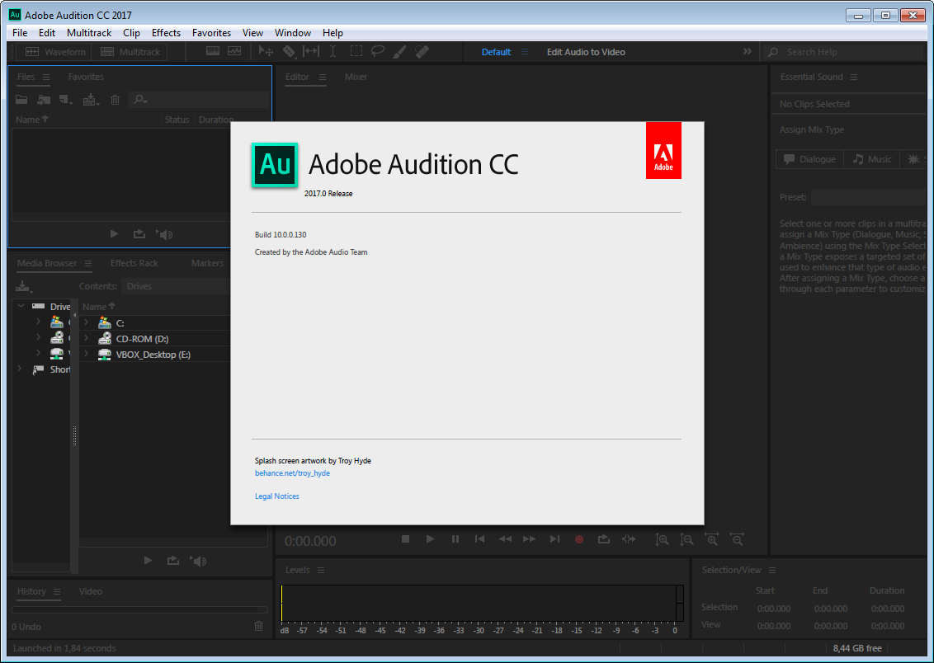Screen dimensions: 934x663
Task: Click the Levels meter bar
Action: 479,604
